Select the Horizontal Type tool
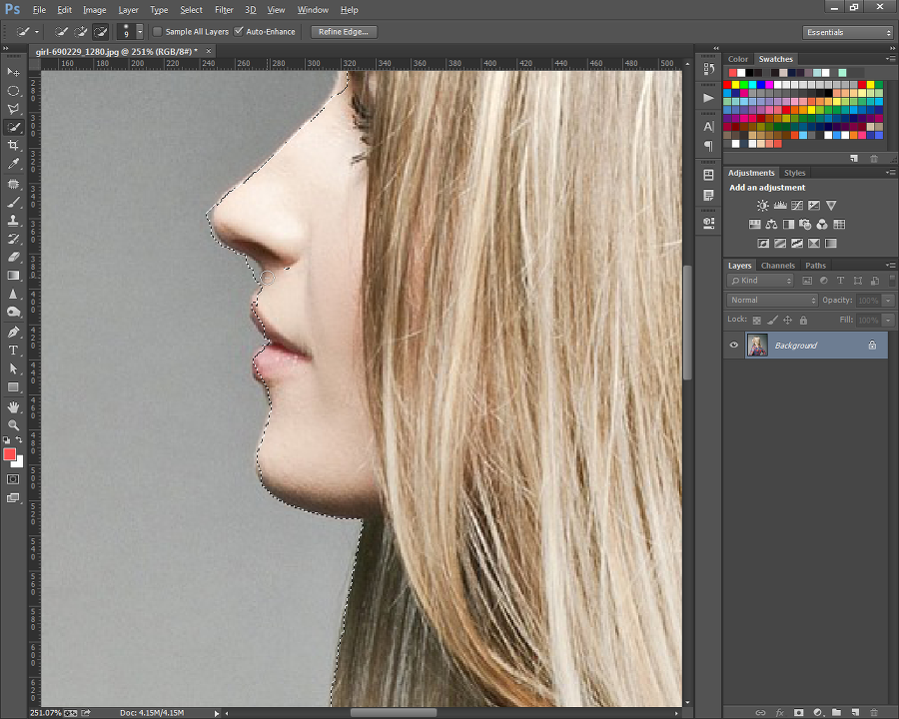The height and width of the screenshot is (719, 899). [x=13, y=351]
